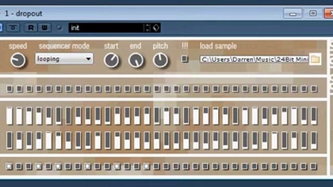Toggle the fourth step in bottom button row
The height and width of the screenshot is (187, 333).
pos(39,166)
